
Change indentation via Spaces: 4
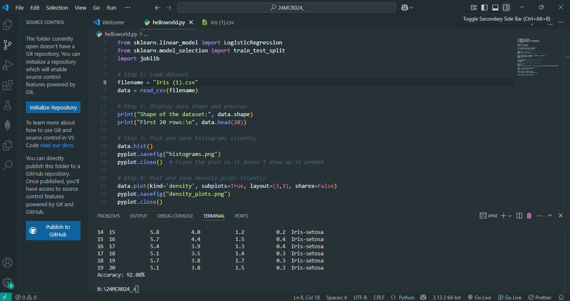coord(337,297)
